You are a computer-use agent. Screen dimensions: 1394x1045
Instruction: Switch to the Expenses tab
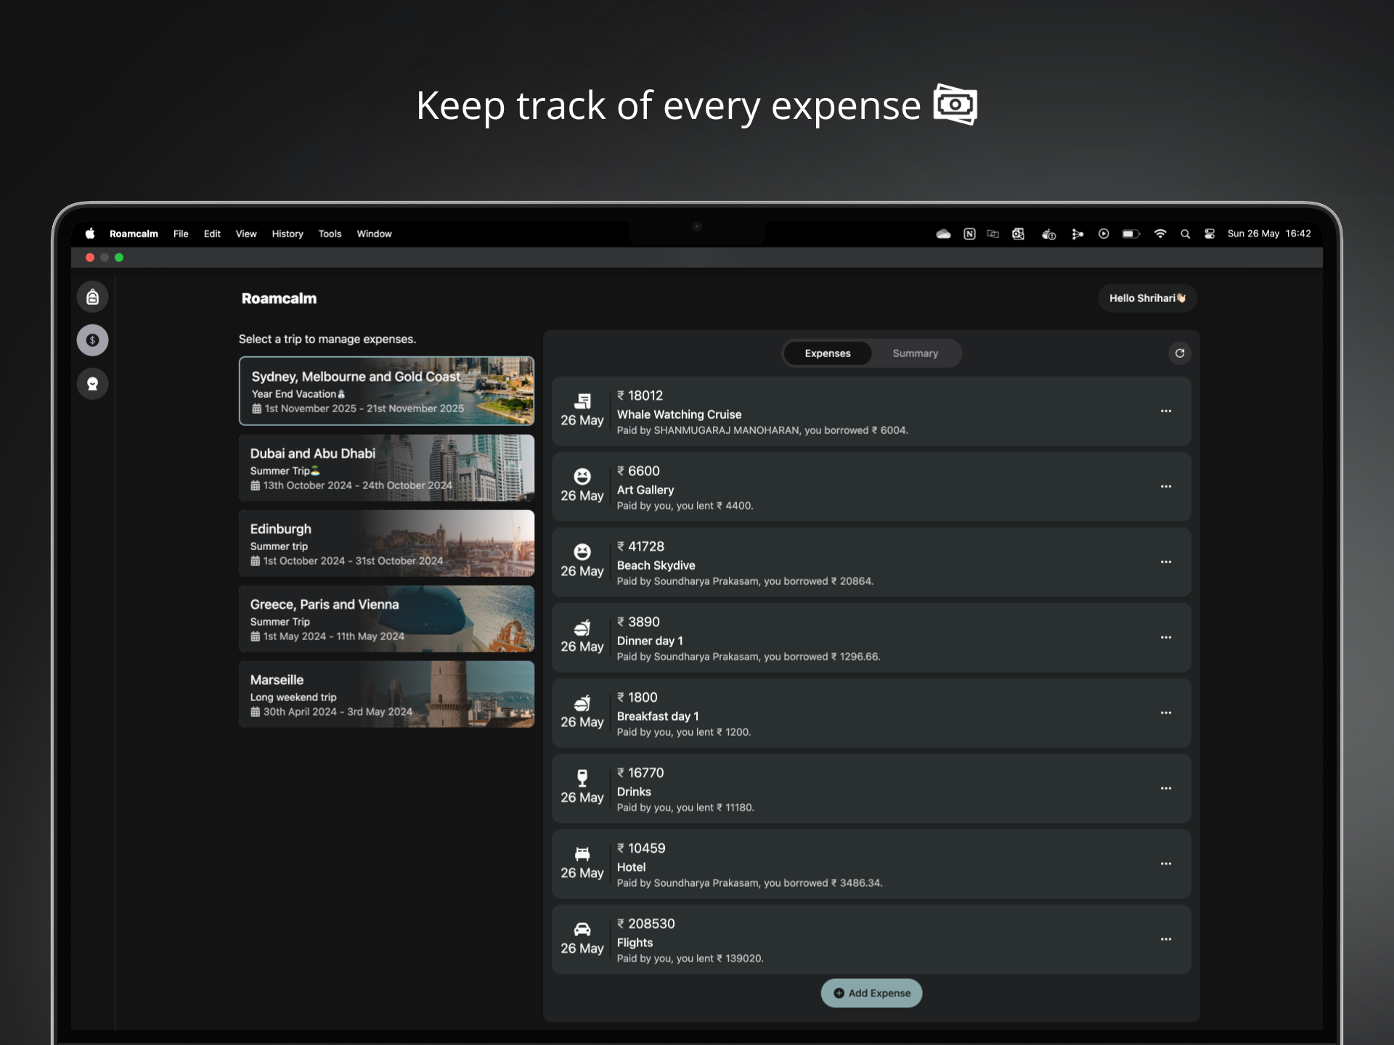point(828,353)
